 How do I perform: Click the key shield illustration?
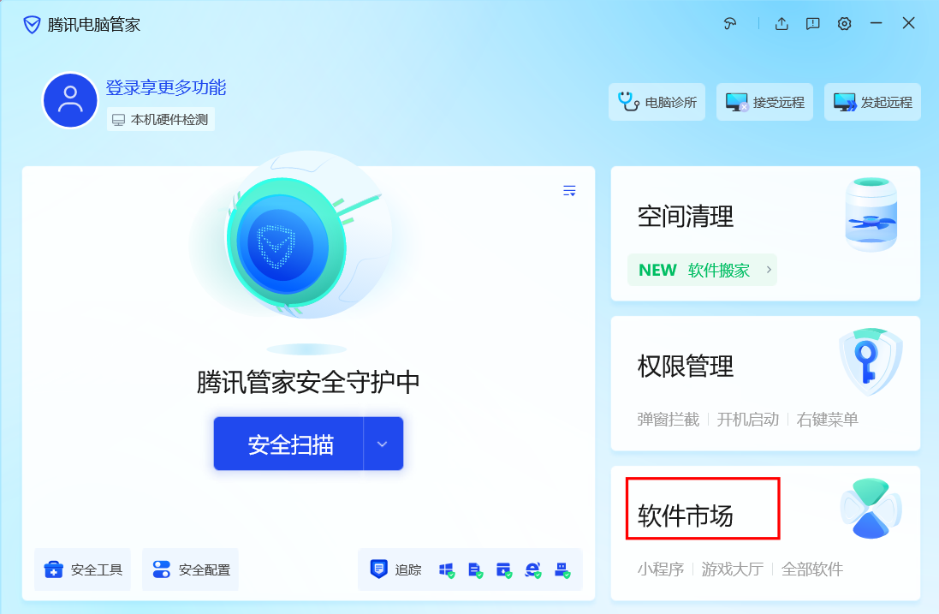coord(871,361)
